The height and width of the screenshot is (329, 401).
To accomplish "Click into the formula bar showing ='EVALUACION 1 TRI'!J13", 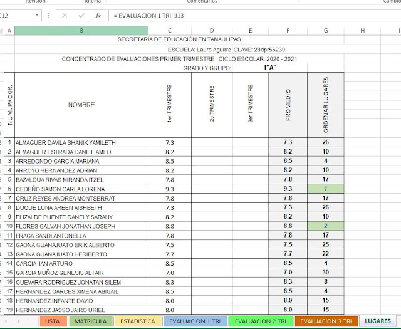I will (x=254, y=16).
